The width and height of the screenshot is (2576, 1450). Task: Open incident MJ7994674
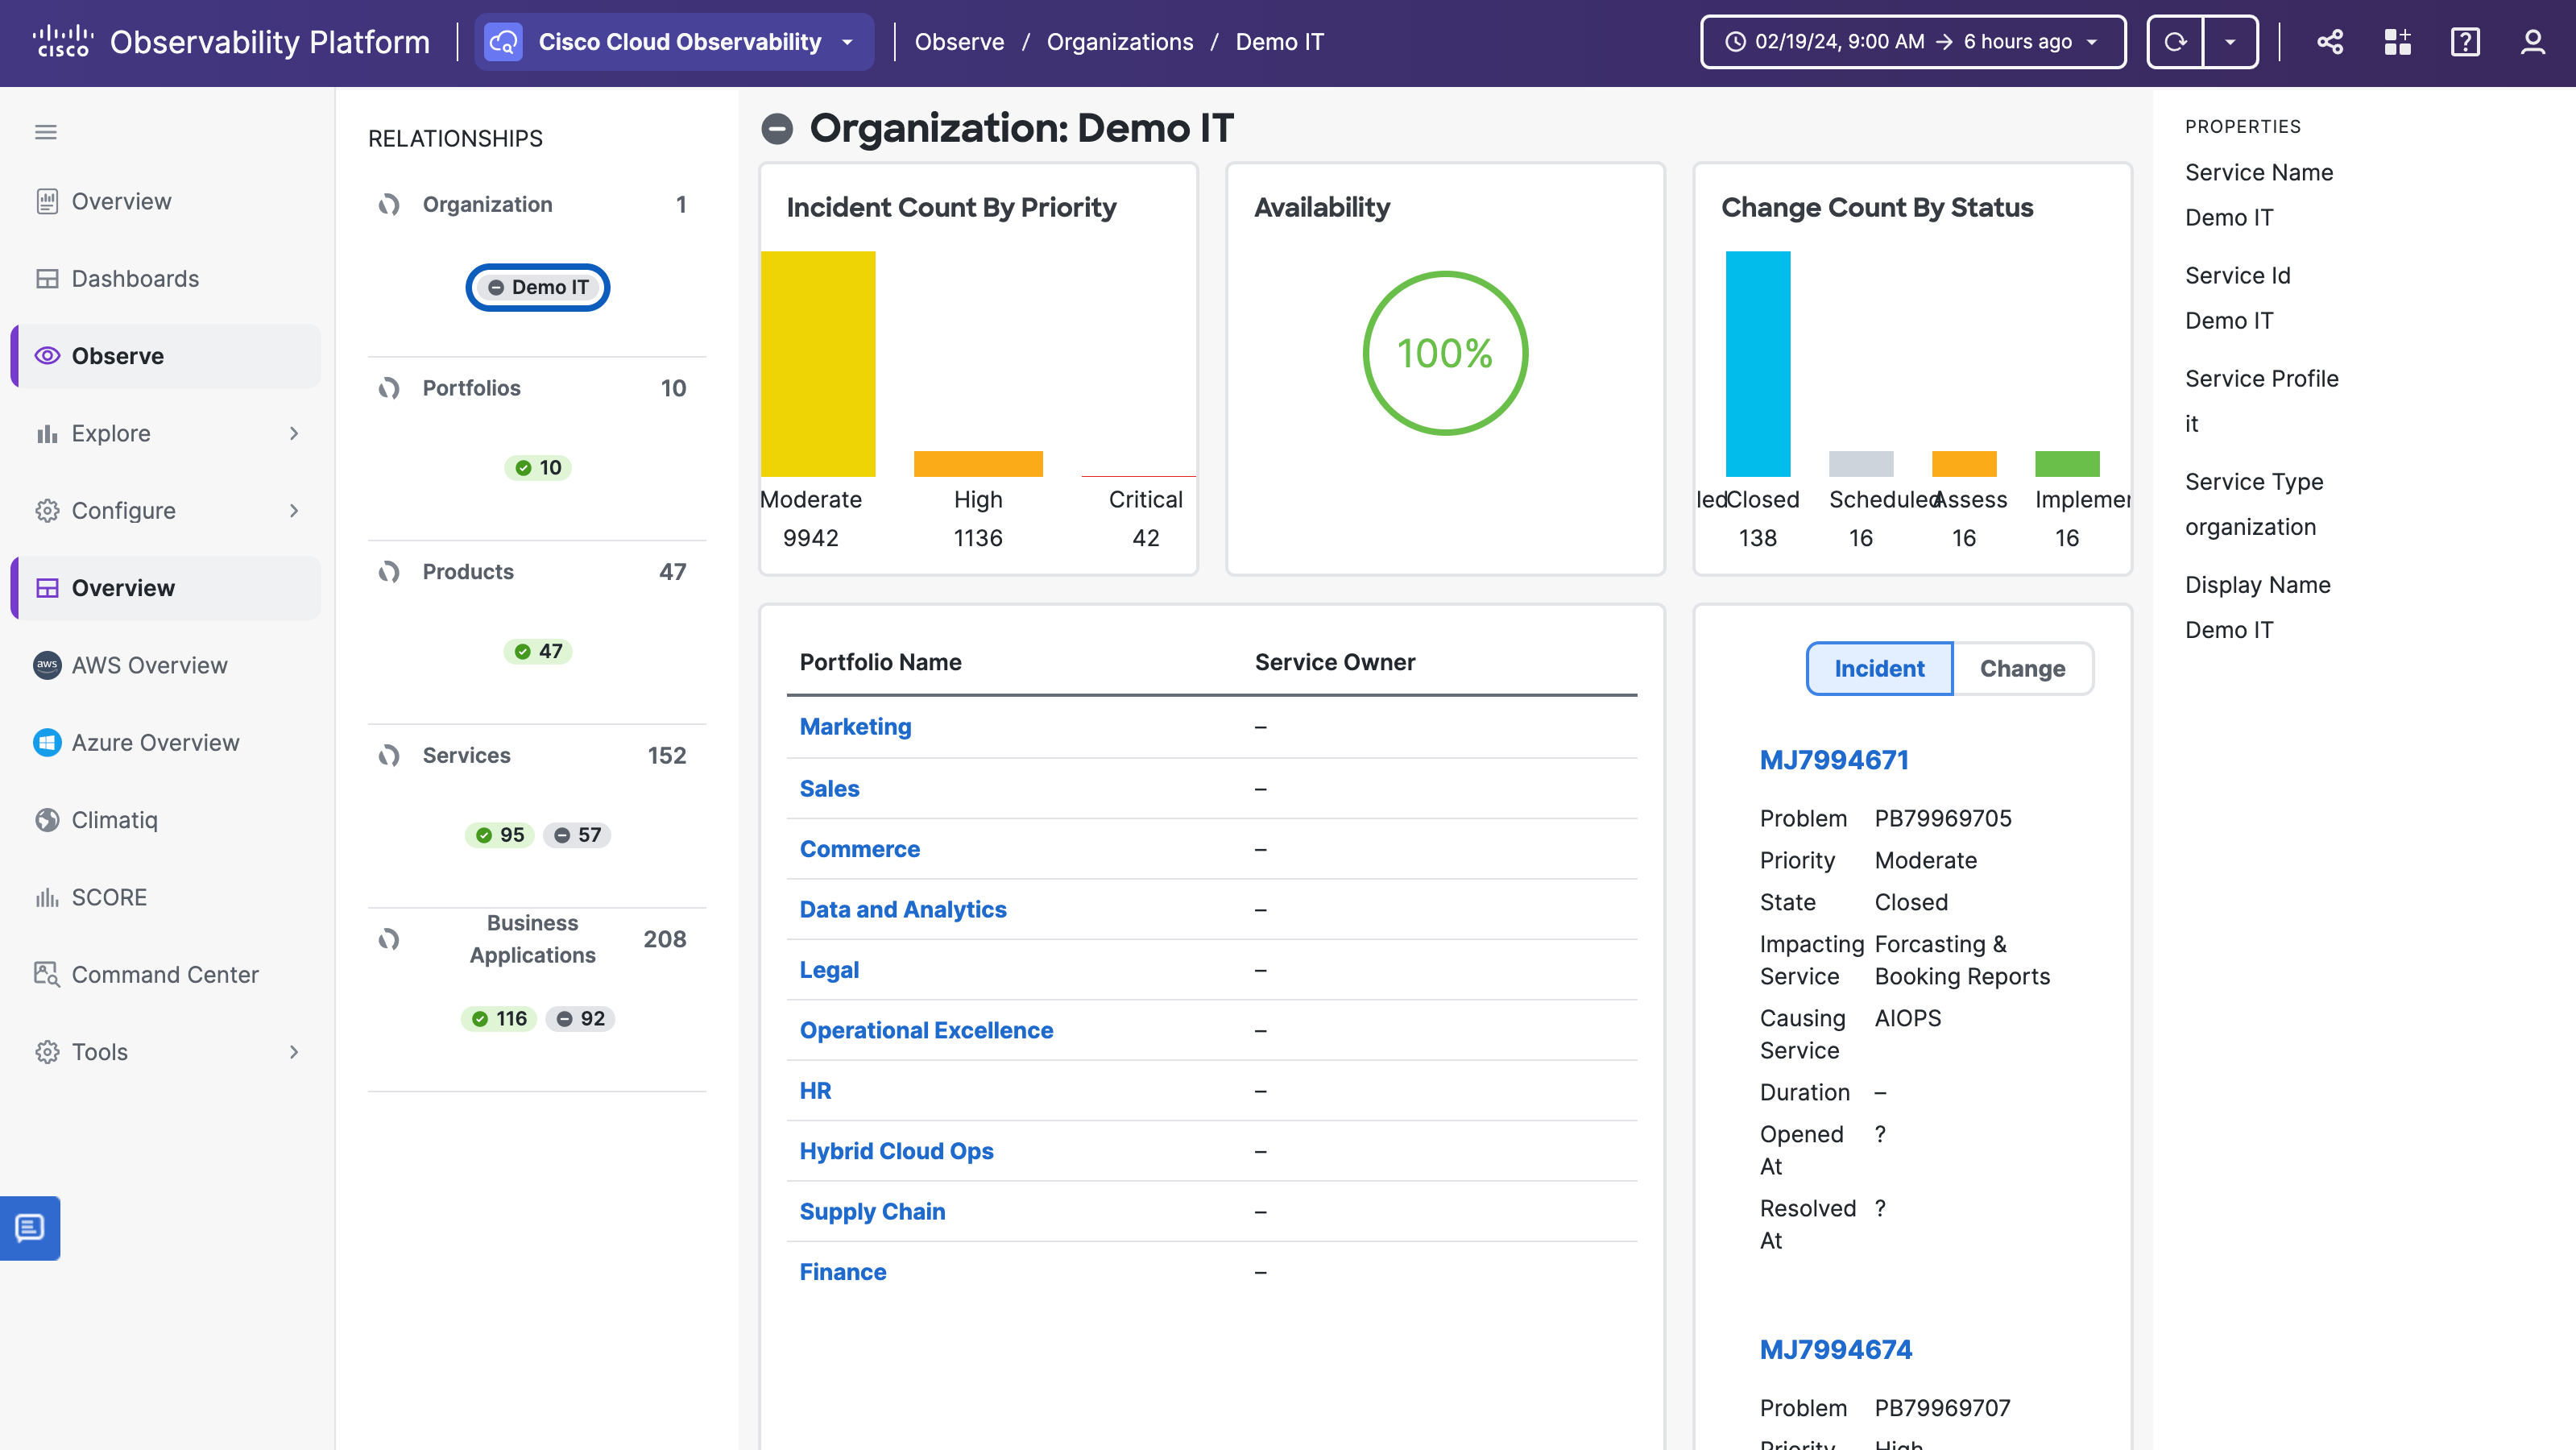[1836, 1350]
